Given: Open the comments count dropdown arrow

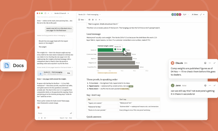Looking at the screenshot, I should point(188,14).
